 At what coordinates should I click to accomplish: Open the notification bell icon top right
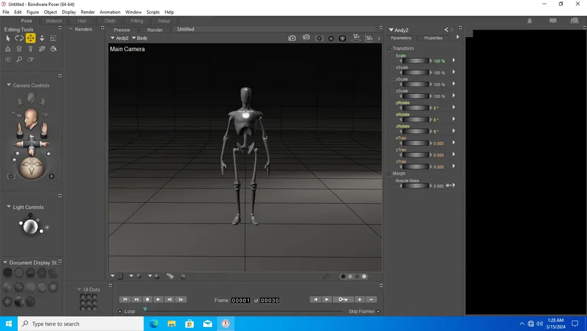[529, 21]
